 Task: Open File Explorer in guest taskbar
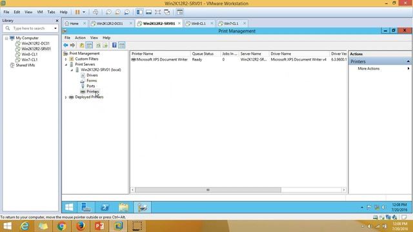coord(123,208)
